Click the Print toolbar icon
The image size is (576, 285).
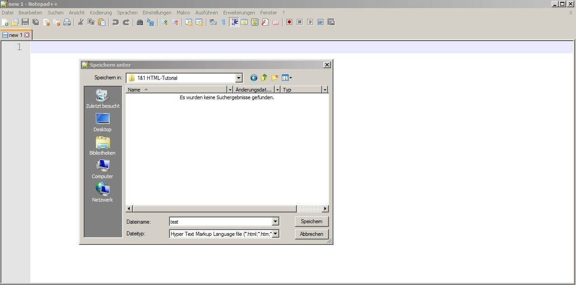67,22
